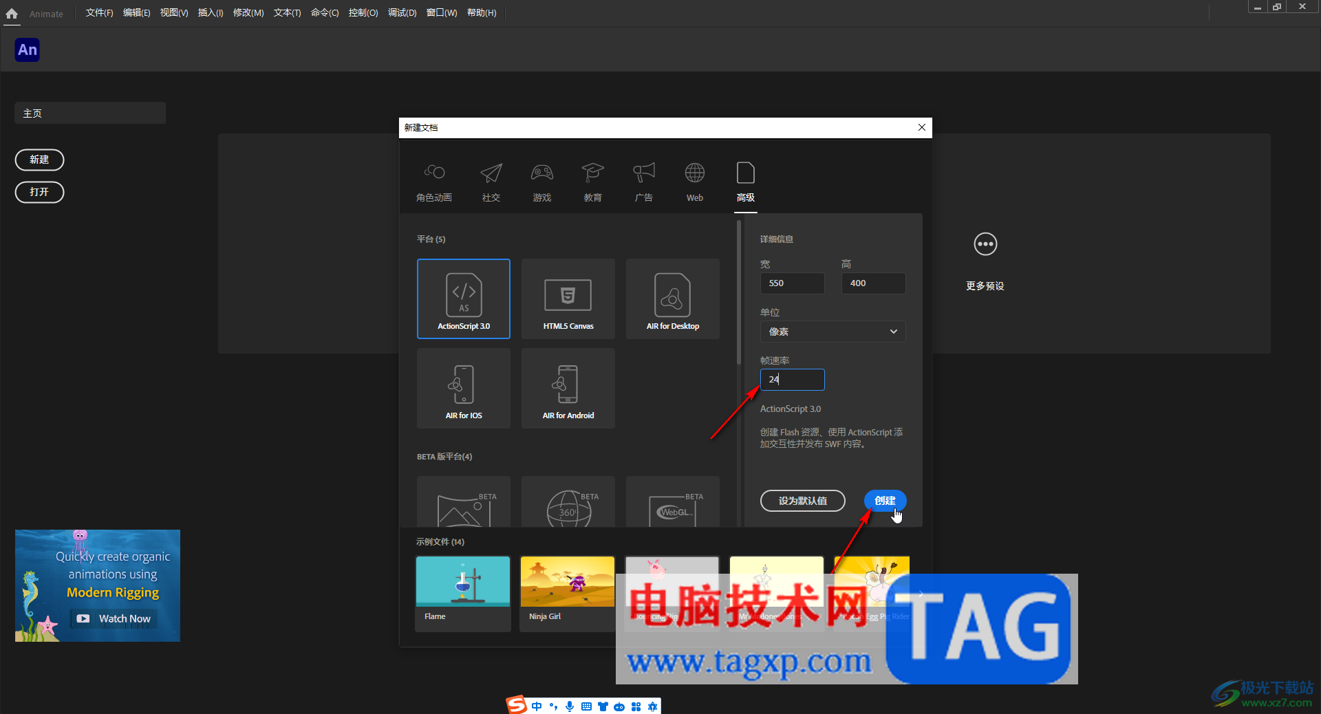Open the 修改(M) menu

pyautogui.click(x=248, y=13)
